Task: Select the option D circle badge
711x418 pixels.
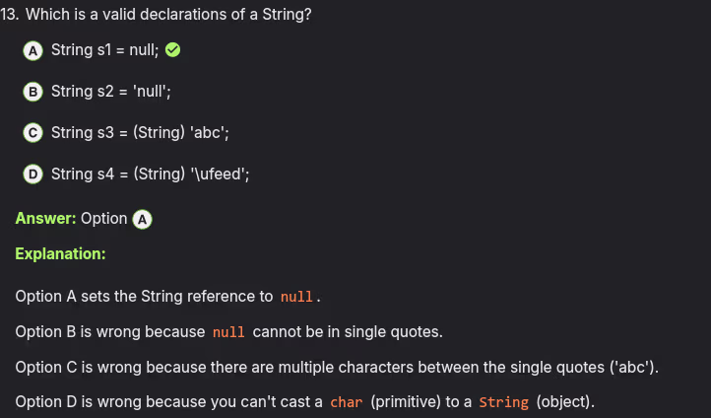Action: point(32,174)
